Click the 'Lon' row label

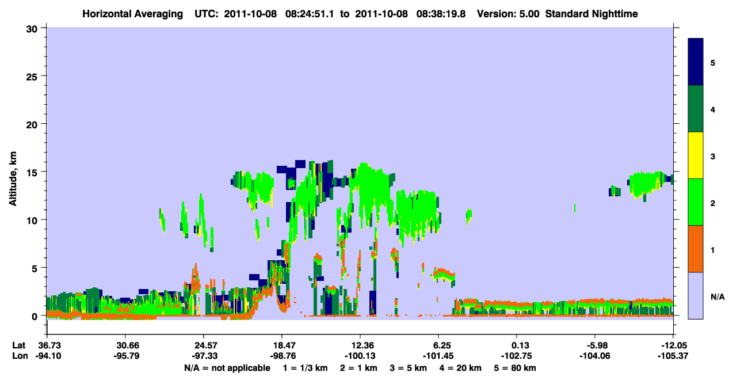point(20,356)
